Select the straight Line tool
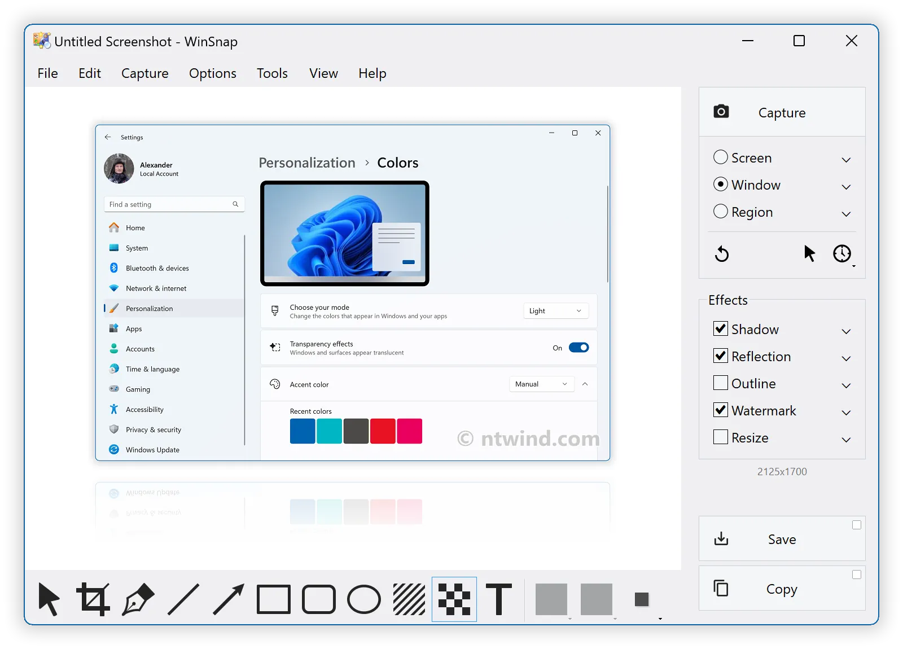 [183, 599]
